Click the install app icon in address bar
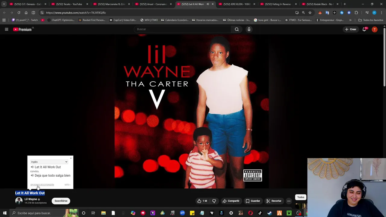 [x=297, y=13]
